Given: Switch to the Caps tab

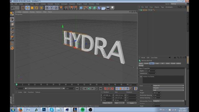Looking at the screenshot, I should point(157,63).
